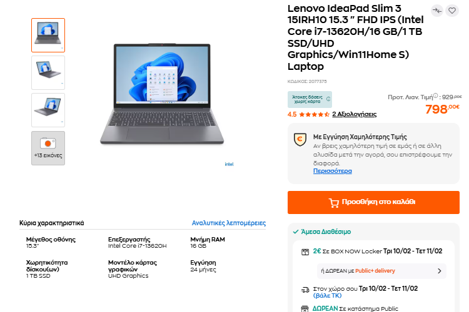This screenshot has height=312, width=469.
Task: Open the 2 Αξιολογήσεις reviews link
Action: click(x=354, y=114)
